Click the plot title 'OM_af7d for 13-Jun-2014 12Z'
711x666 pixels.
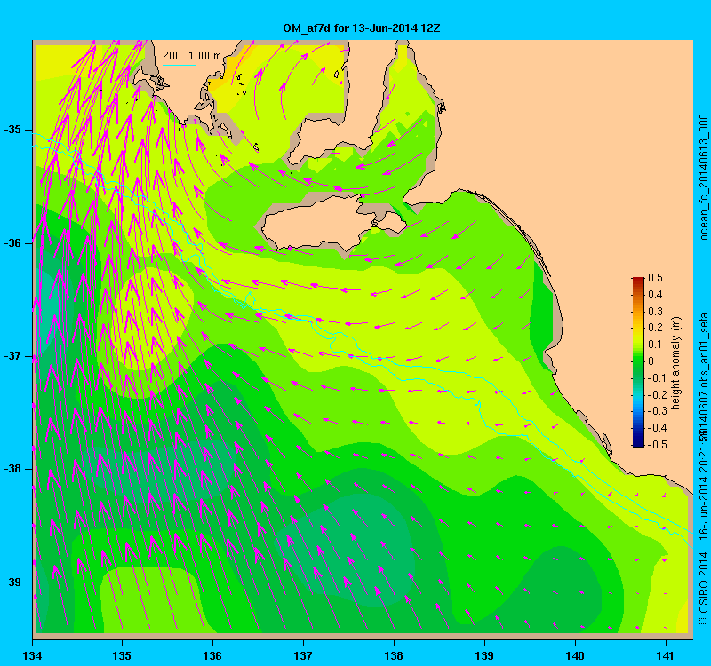point(362,28)
